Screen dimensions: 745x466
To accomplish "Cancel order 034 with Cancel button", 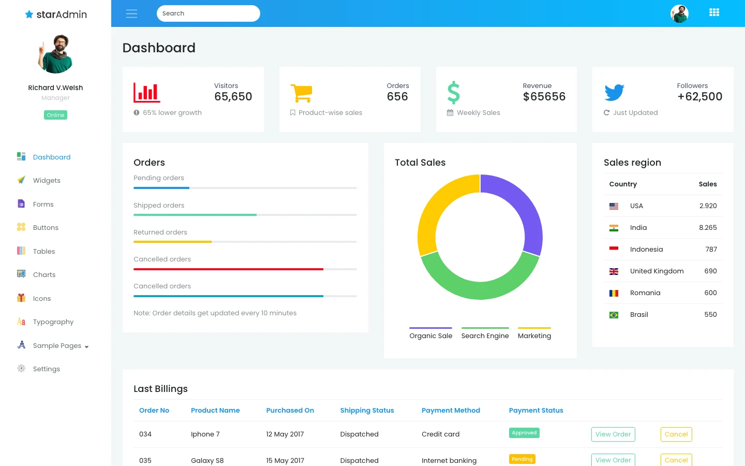I will (x=676, y=434).
